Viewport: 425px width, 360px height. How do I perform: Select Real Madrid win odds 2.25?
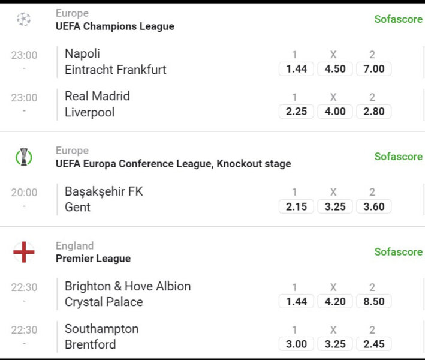point(296,112)
